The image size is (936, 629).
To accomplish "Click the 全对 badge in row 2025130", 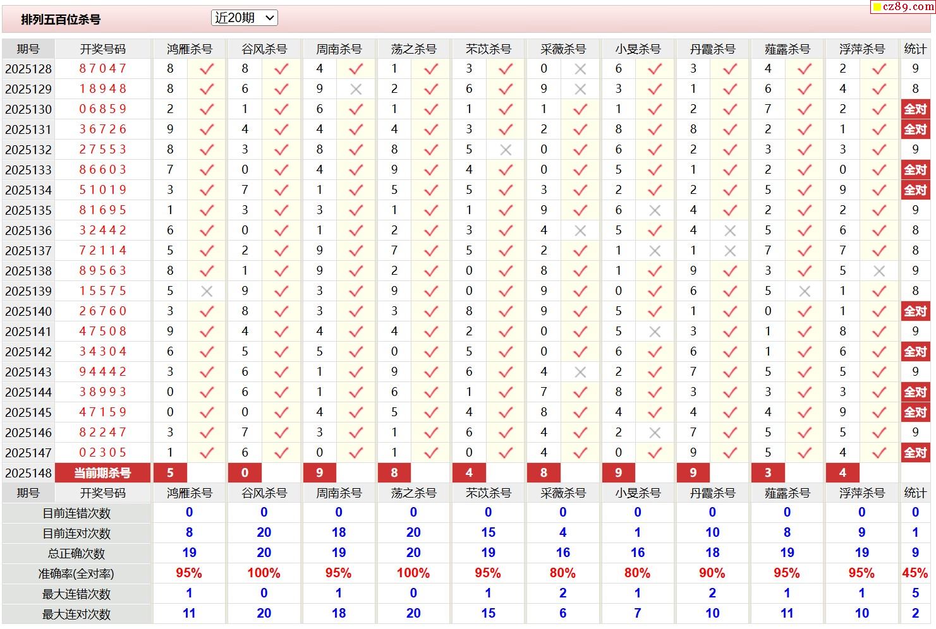I will (x=915, y=109).
